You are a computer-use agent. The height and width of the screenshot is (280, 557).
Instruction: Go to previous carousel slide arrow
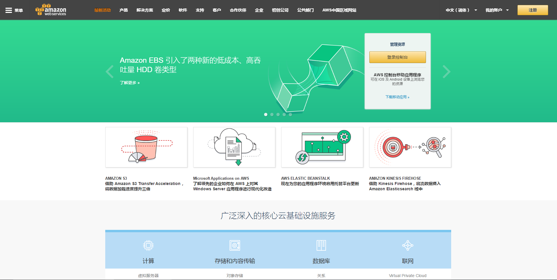click(110, 72)
